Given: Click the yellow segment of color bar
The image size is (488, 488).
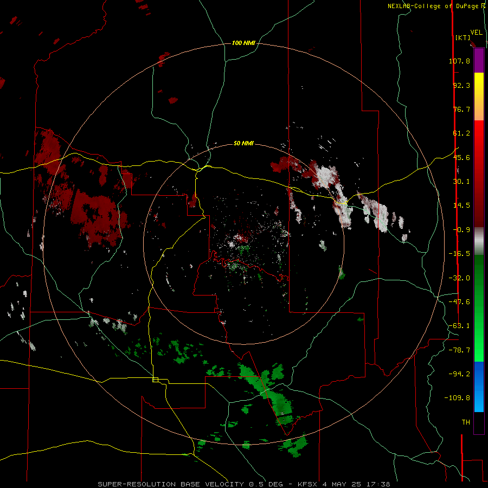Looking at the screenshot, I should pos(479,97).
